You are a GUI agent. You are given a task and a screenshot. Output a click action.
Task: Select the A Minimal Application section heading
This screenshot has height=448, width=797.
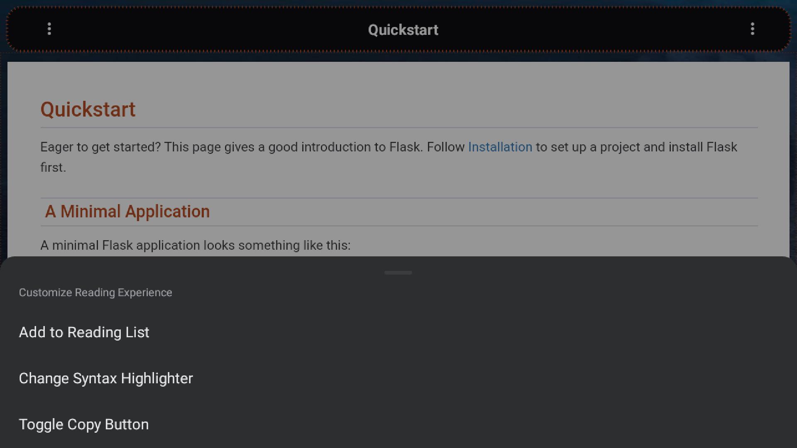tap(127, 211)
